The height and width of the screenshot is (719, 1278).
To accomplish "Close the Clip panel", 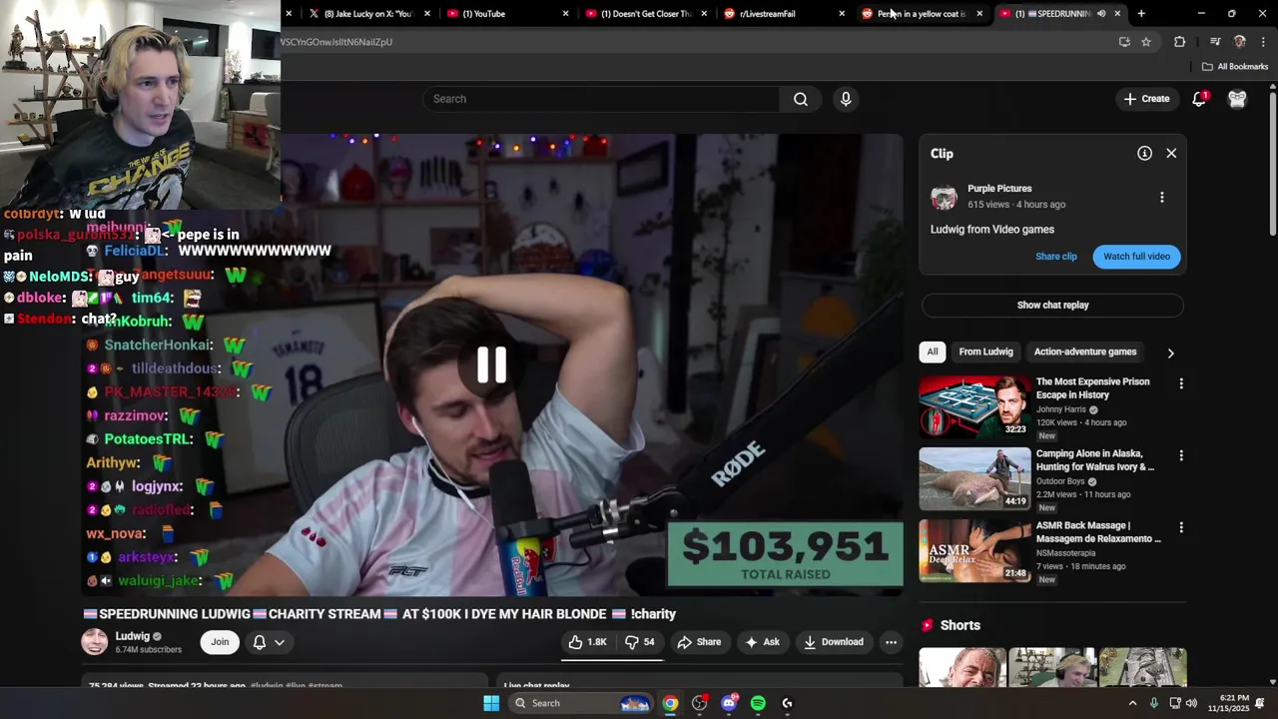I will [1171, 153].
